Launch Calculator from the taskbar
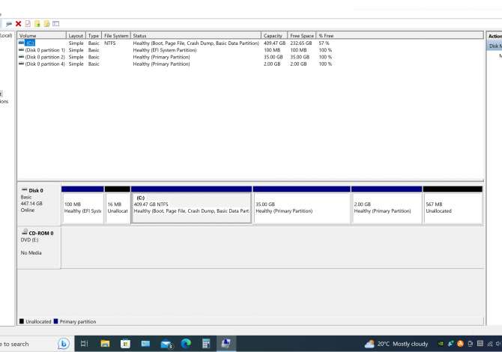 pos(206,344)
